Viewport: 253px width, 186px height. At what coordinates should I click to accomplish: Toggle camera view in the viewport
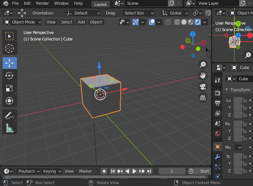coord(203,87)
